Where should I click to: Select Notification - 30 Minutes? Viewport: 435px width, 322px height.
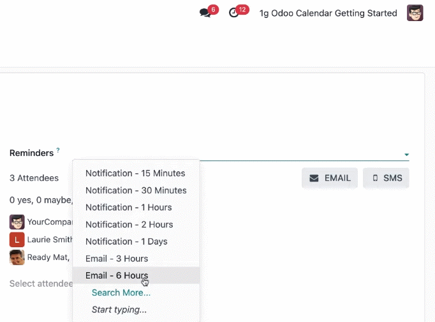[136, 190]
